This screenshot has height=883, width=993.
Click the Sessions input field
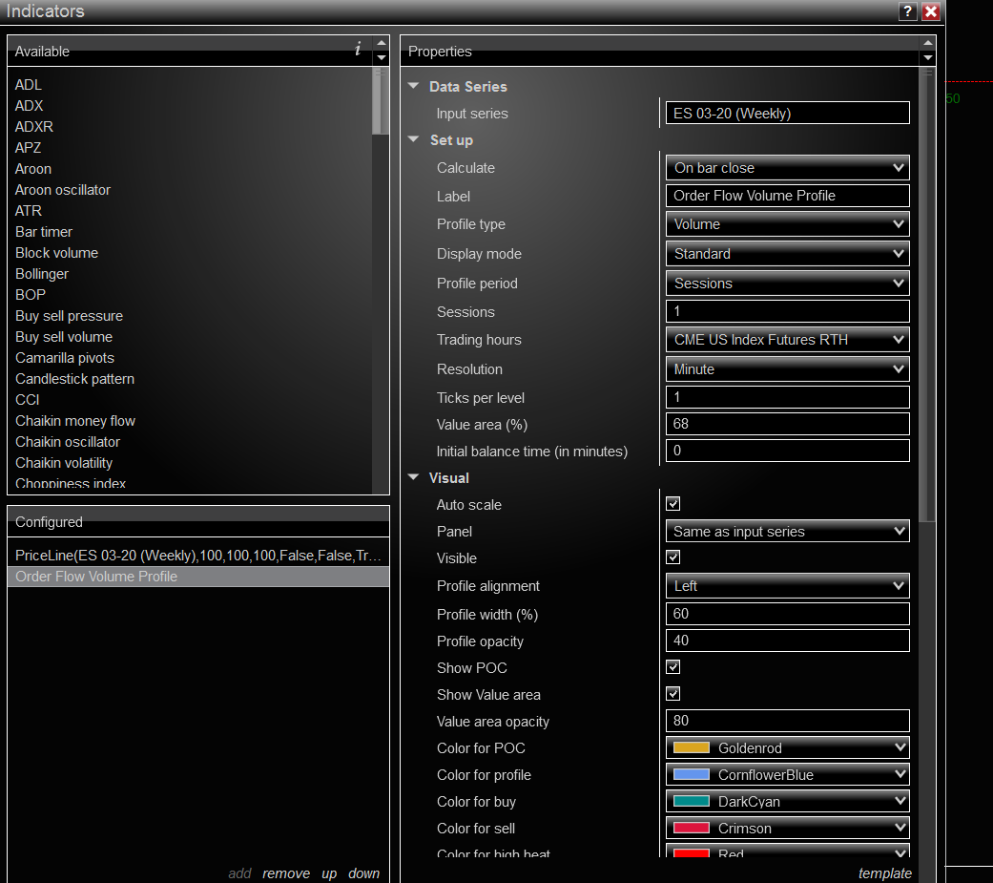[x=787, y=311]
